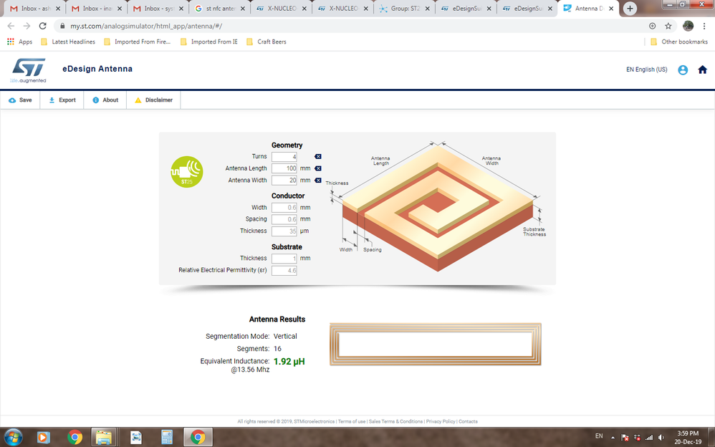Click the Relative Electrical Permittivity field
This screenshot has width=715, height=447.
(284, 271)
